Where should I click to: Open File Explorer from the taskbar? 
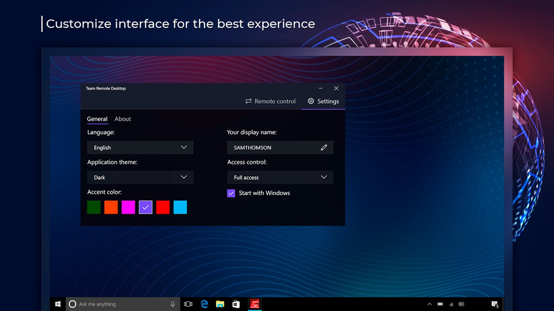[x=220, y=304]
